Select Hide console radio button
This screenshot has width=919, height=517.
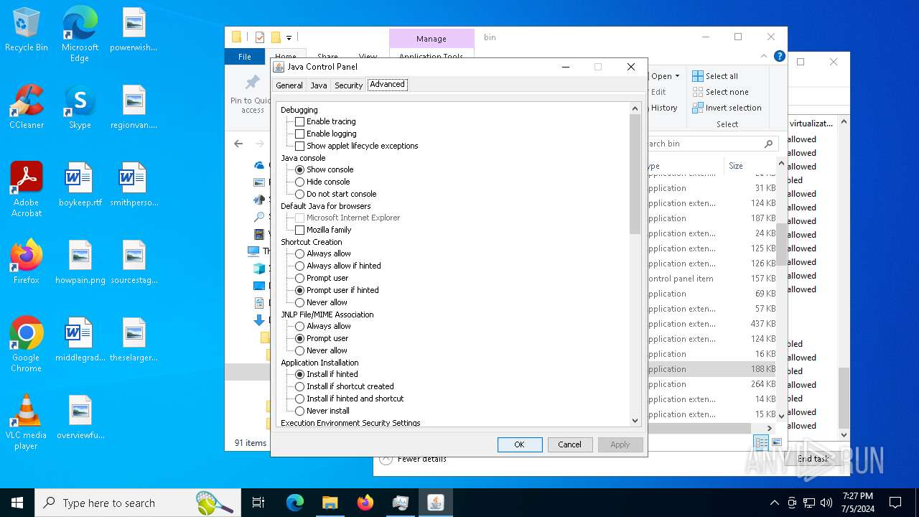pyautogui.click(x=300, y=182)
